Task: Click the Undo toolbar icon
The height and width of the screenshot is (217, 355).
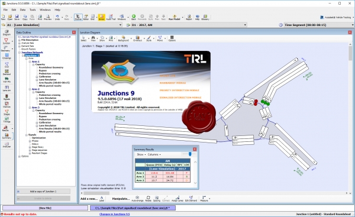Action: [57, 17]
